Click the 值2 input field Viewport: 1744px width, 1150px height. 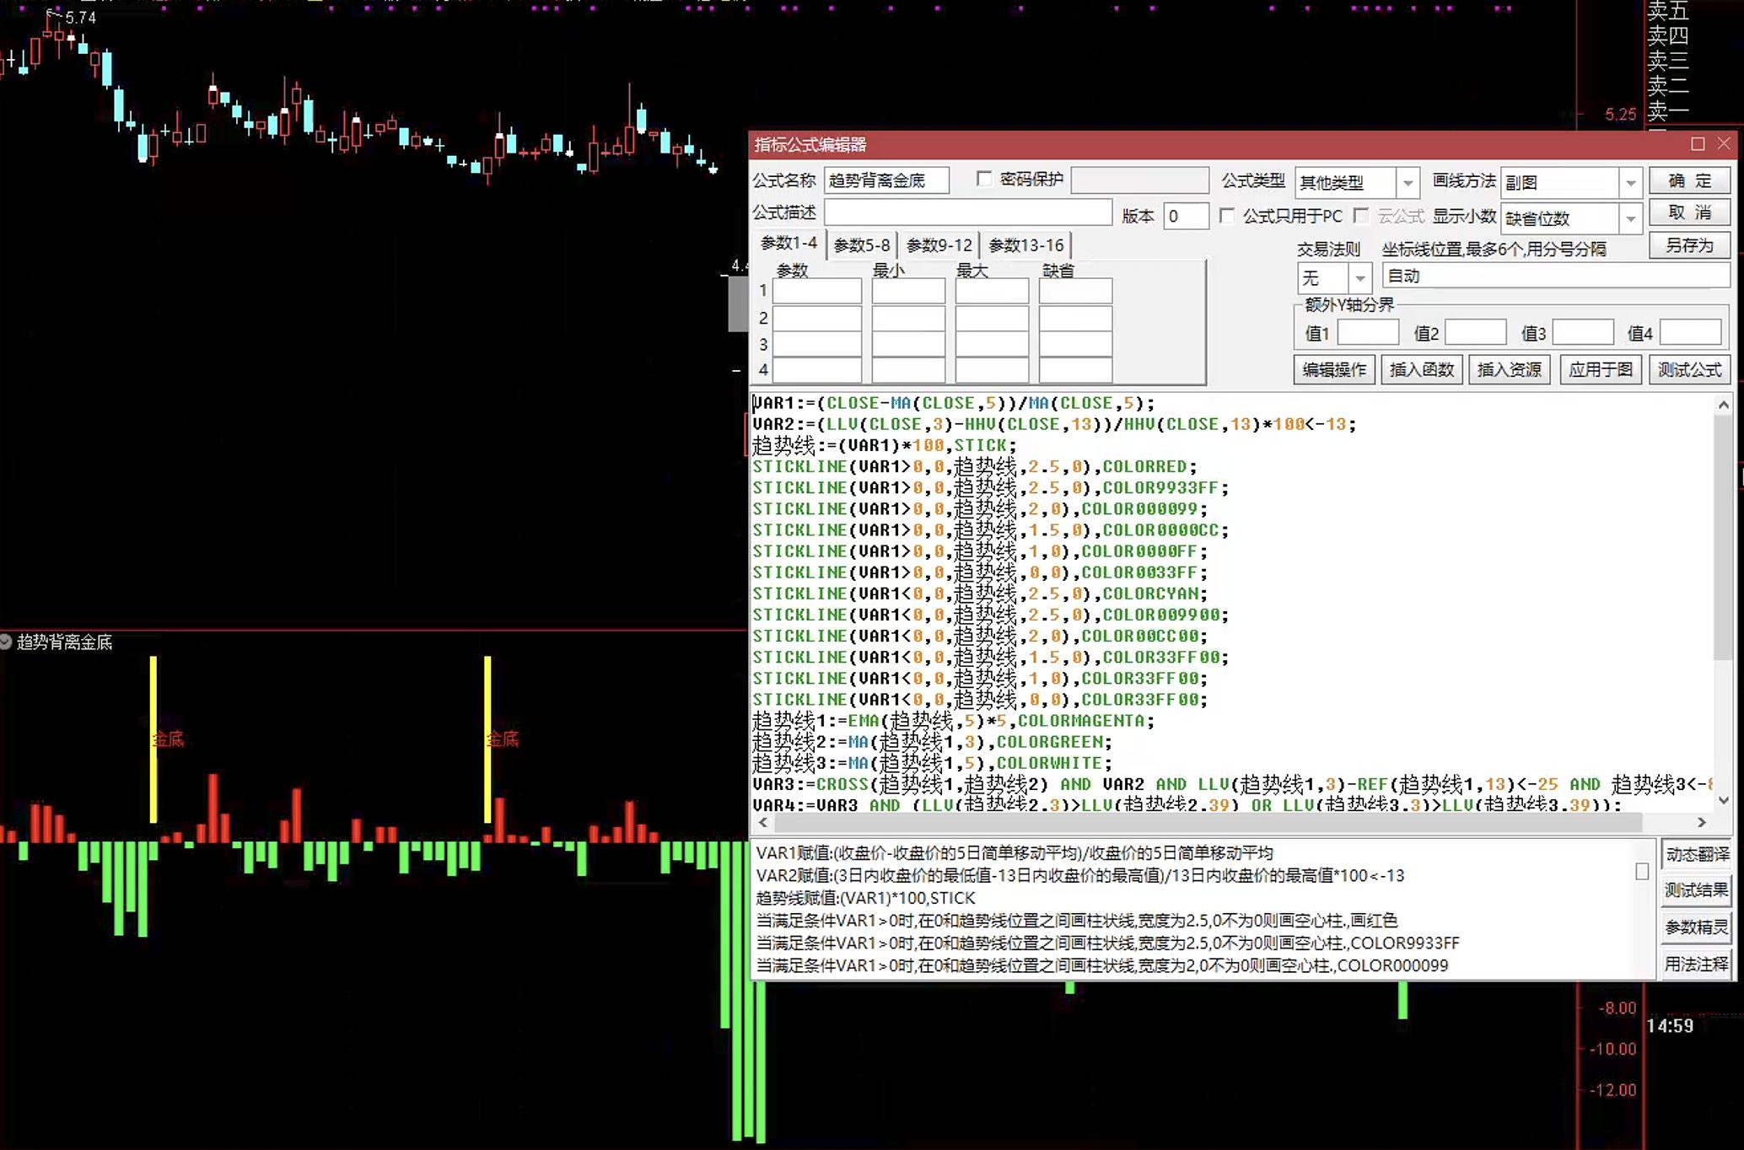pyautogui.click(x=1476, y=332)
